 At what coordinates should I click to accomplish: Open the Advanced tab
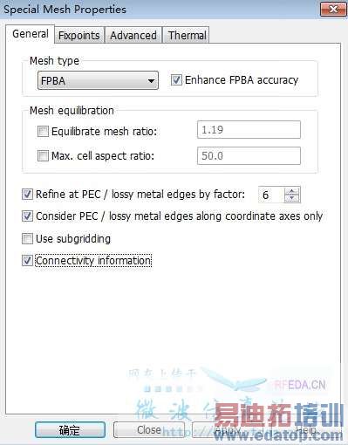[x=133, y=35]
